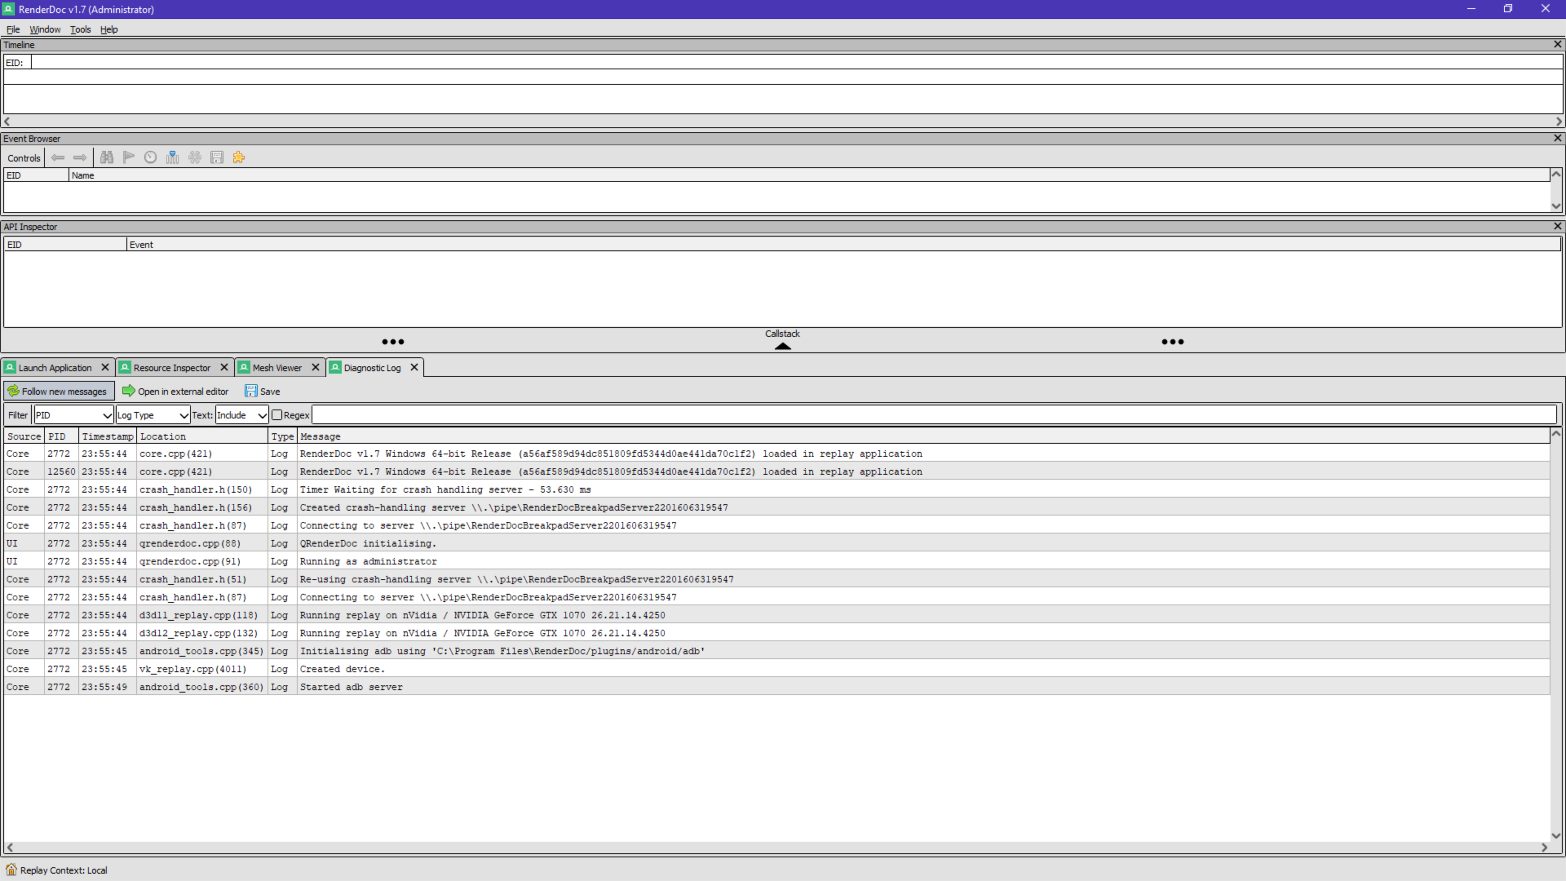Click the left three-dots handle above Callstack
Viewport: 1566px width, 881px height.
tap(393, 342)
